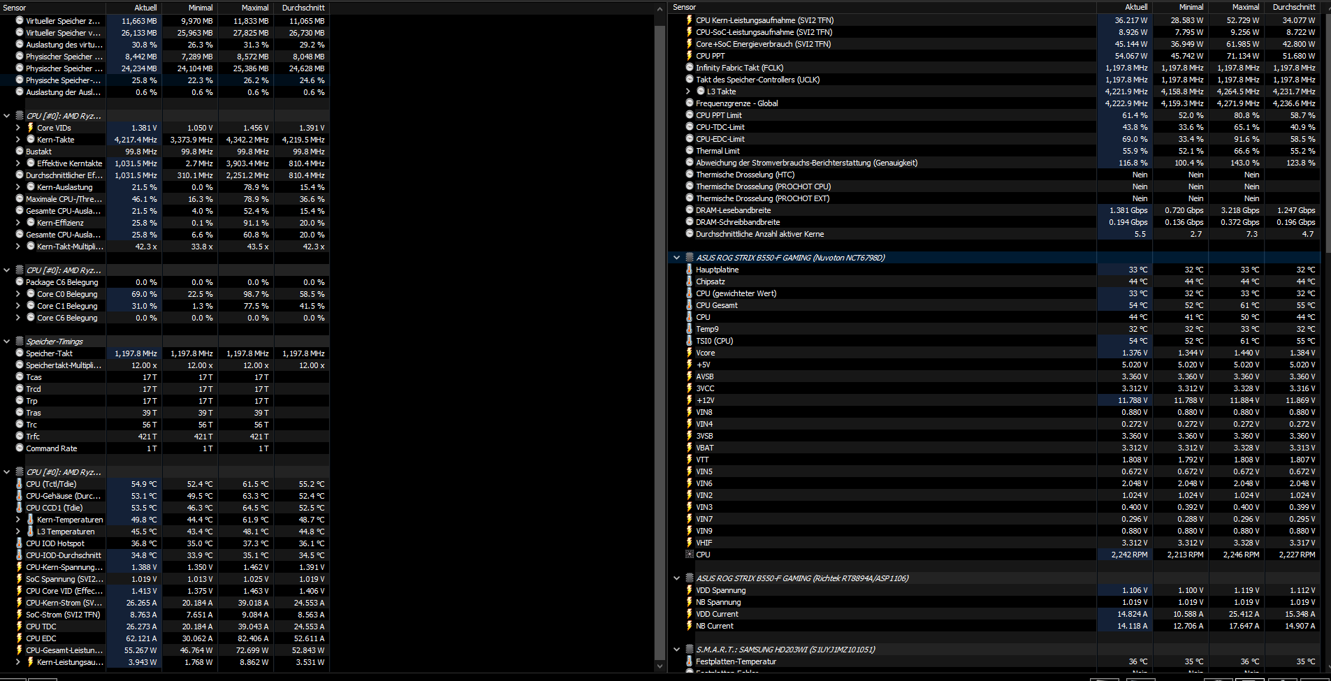Click the Maximal column header in the right panel

(1237, 7)
